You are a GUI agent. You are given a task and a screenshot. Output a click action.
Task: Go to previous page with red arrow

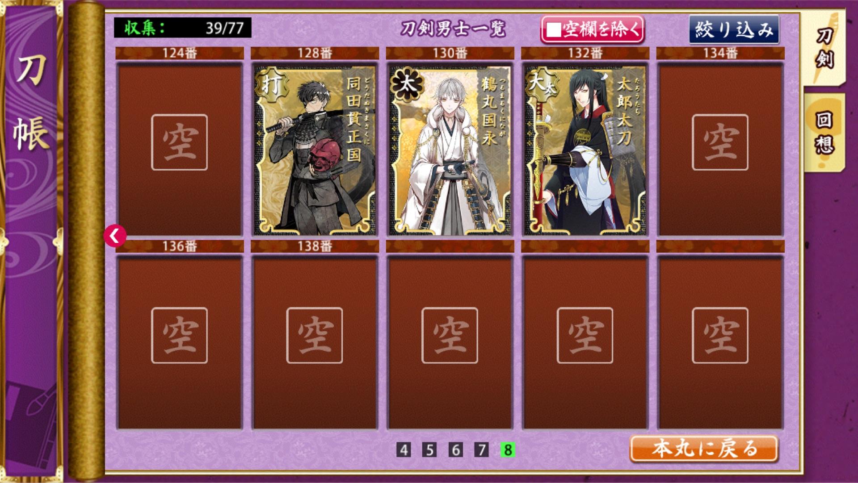115,236
